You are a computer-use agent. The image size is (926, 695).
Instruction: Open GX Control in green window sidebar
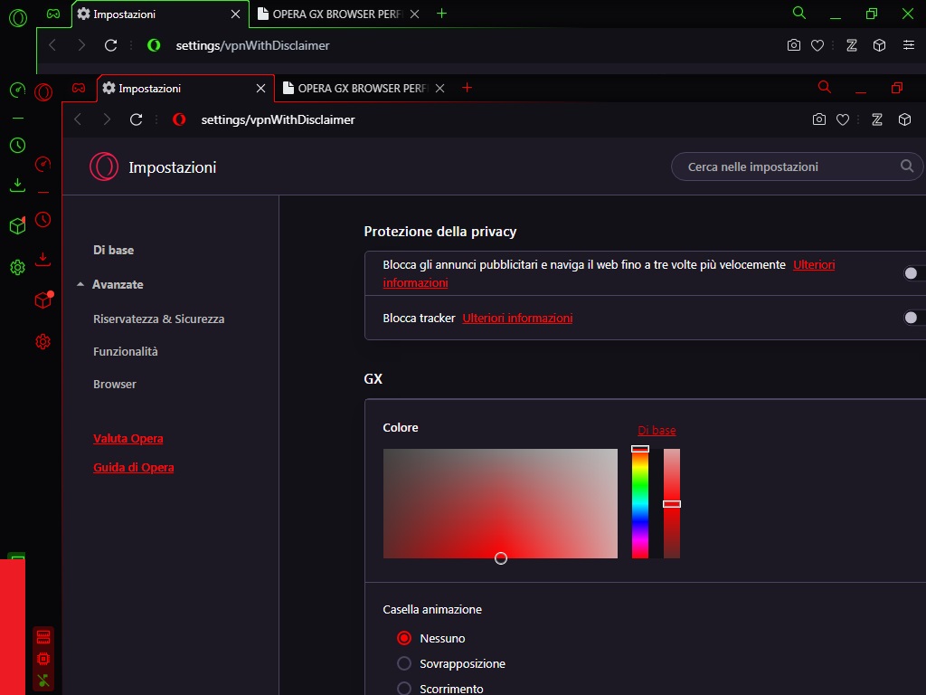(x=18, y=90)
